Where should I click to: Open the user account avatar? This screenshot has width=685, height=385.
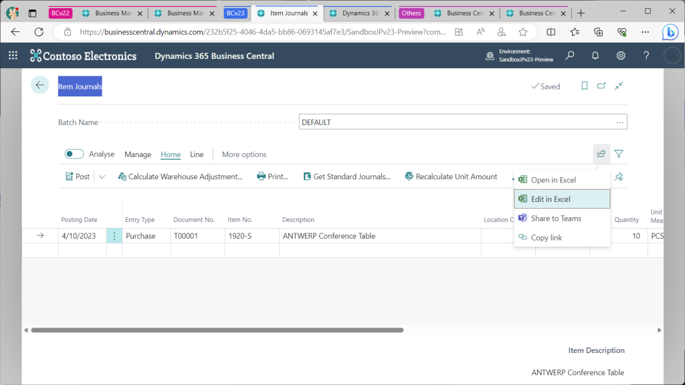(672, 56)
